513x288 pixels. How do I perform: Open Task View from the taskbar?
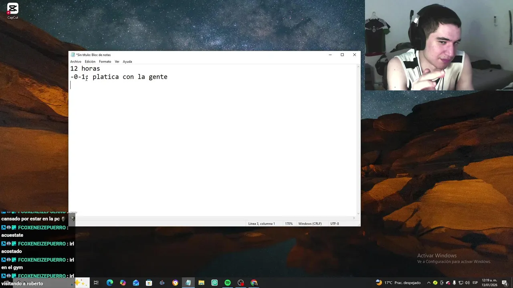[x=96, y=283]
